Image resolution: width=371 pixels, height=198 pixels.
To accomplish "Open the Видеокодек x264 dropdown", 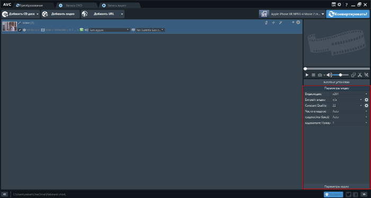I will pyautogui.click(x=350, y=94).
